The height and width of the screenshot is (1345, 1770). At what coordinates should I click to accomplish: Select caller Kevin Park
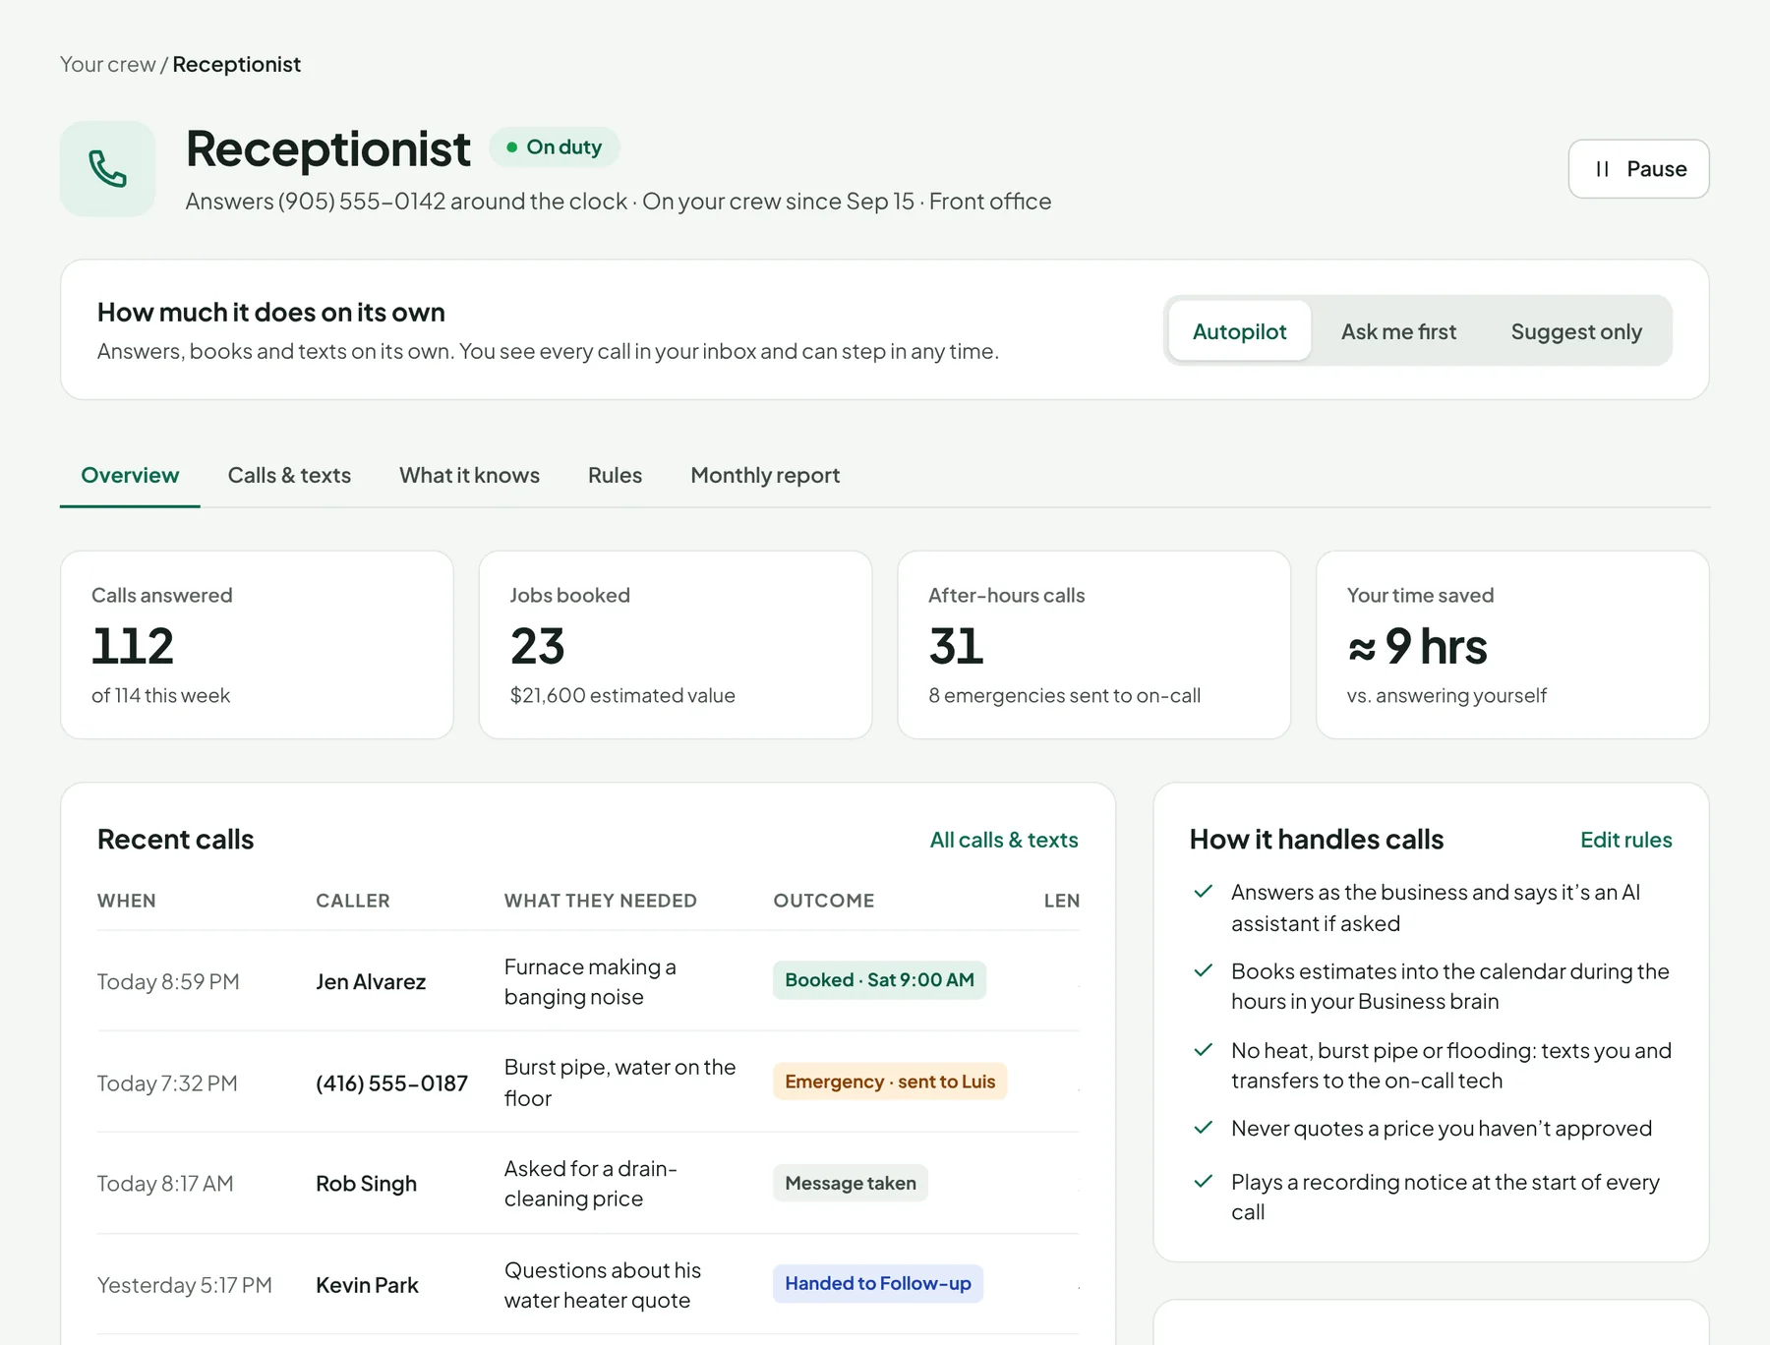[x=367, y=1285]
